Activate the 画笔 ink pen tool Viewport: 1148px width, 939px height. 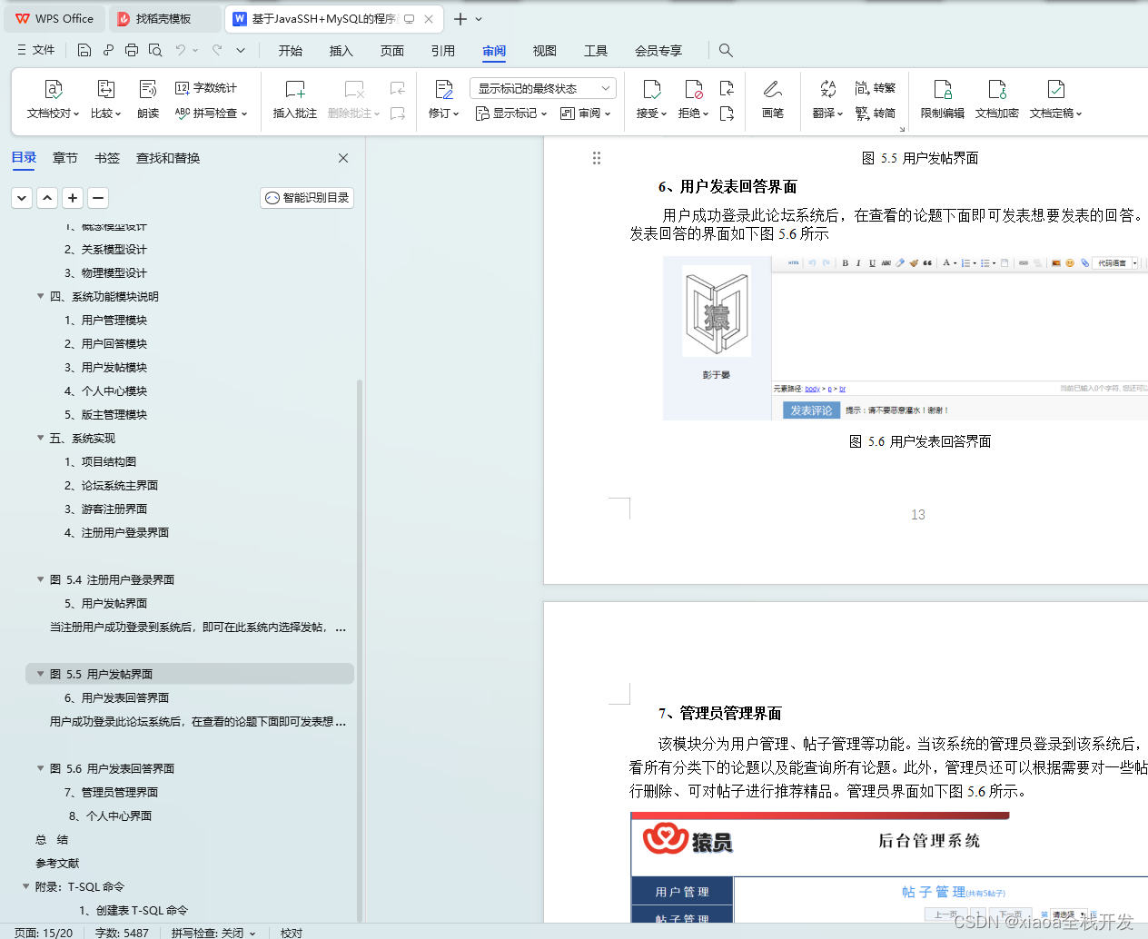772,100
